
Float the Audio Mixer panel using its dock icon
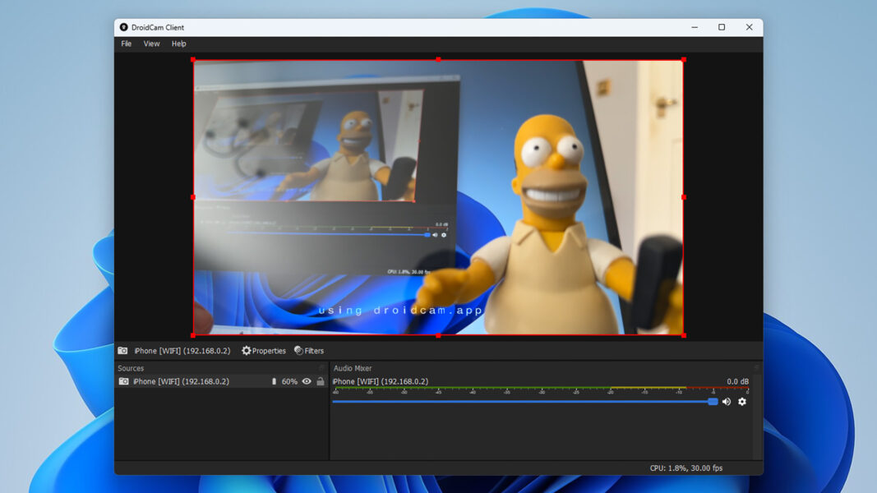click(x=756, y=368)
